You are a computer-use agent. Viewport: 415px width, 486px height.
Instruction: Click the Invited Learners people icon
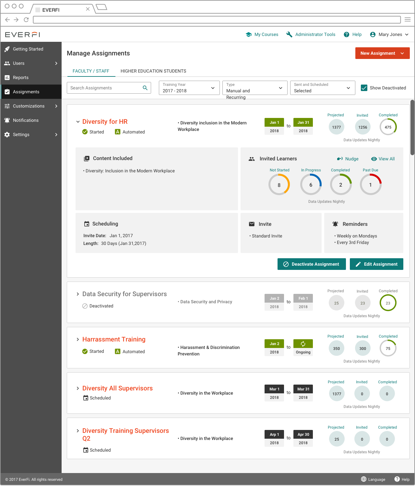point(252,159)
